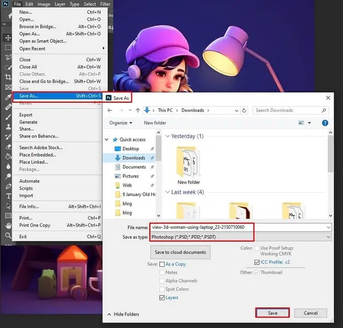Refresh the Downloads folder view
The height and width of the screenshot is (328, 343).
click(244, 110)
